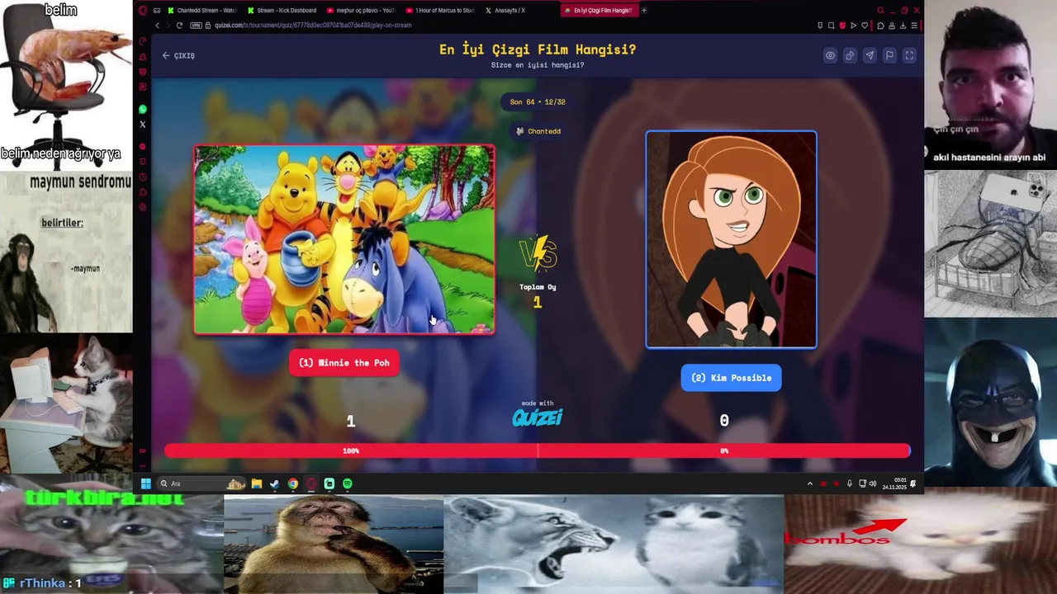
Task: Click the volume speaker icon in the system tray
Action: 873,483
